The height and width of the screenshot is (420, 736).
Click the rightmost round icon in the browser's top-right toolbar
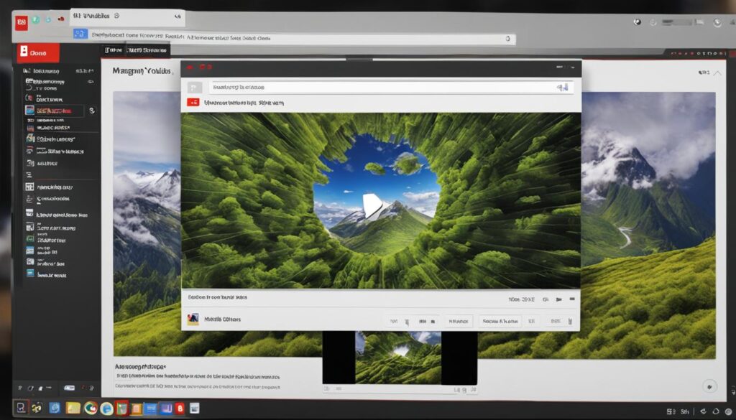pos(717,22)
